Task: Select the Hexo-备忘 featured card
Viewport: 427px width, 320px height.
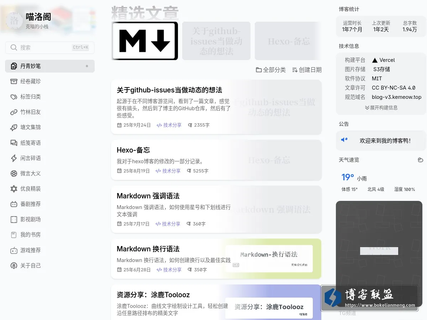Action: tap(288, 41)
